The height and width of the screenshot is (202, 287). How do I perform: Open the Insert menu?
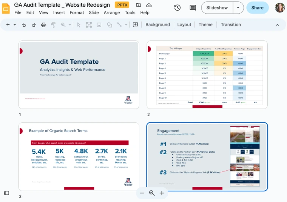point(59,12)
